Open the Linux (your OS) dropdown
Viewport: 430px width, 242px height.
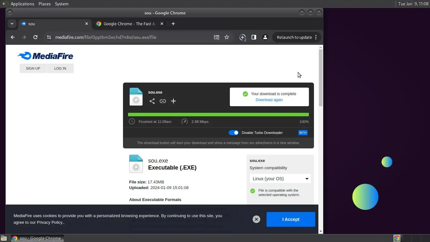pyautogui.click(x=280, y=179)
